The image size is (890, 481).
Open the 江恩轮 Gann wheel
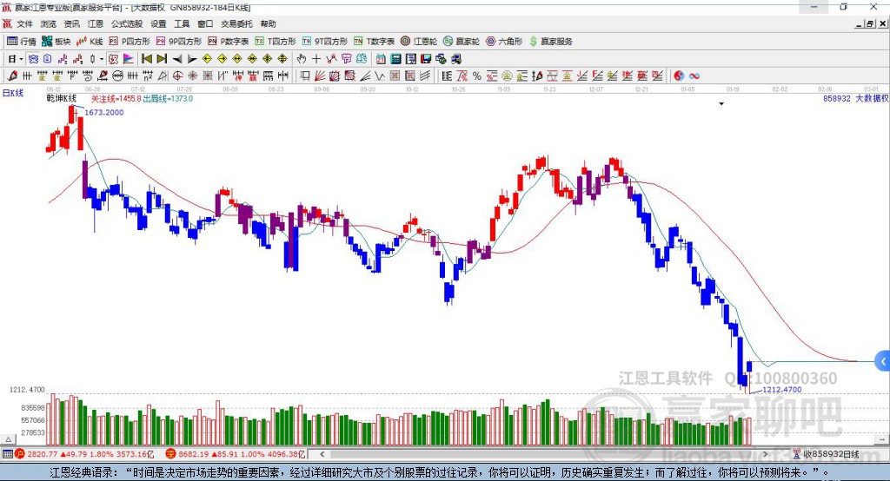[x=419, y=42]
